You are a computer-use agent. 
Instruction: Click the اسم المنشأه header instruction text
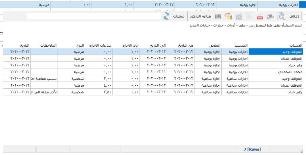(x=246, y=25)
